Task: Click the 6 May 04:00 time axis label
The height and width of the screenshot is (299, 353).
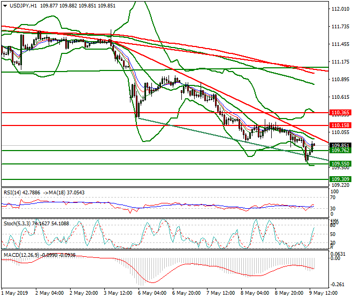Action: [152, 293]
